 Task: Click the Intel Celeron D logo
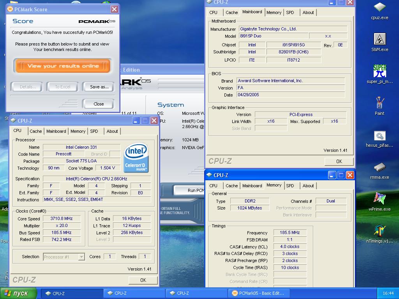tap(136, 158)
